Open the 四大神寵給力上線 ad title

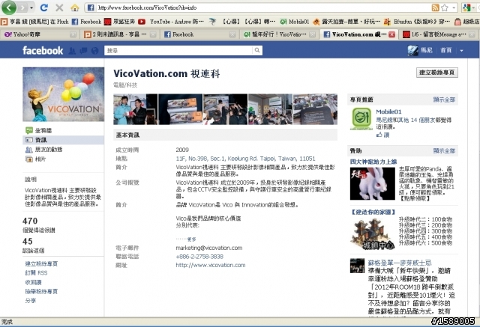tap(373, 162)
